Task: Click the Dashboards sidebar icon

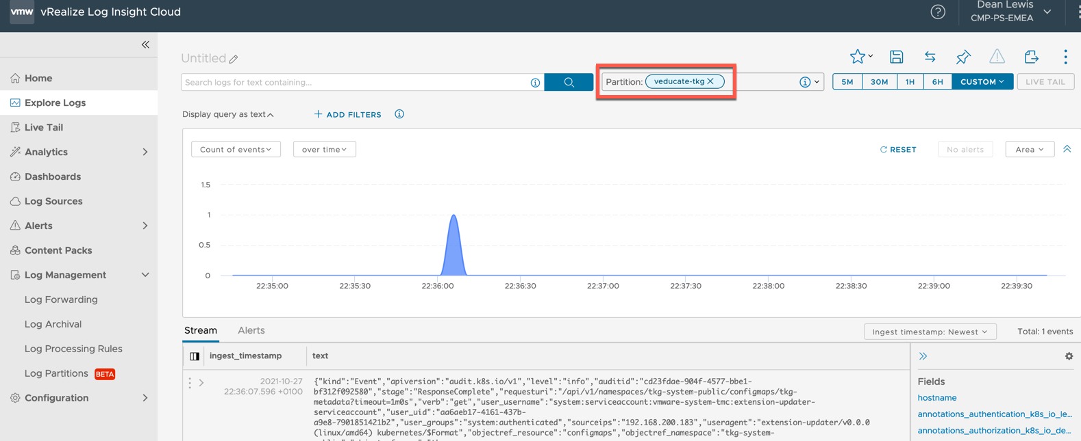Action: pos(15,176)
